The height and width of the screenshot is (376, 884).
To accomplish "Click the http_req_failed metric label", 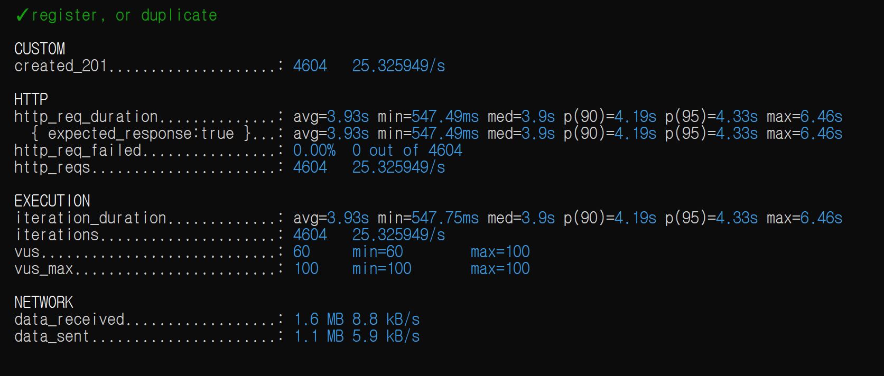I will click(x=78, y=151).
